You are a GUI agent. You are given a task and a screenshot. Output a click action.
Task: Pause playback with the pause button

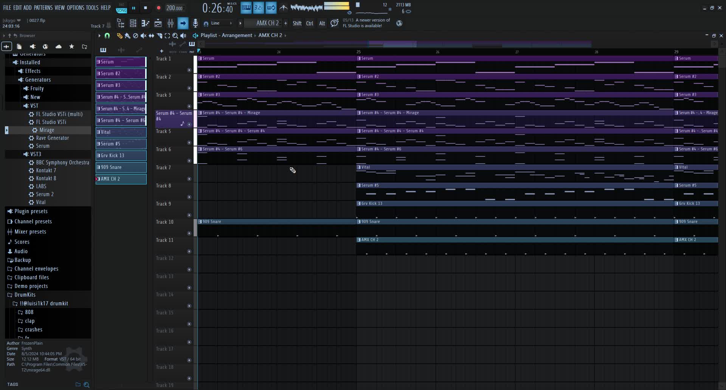coord(133,8)
